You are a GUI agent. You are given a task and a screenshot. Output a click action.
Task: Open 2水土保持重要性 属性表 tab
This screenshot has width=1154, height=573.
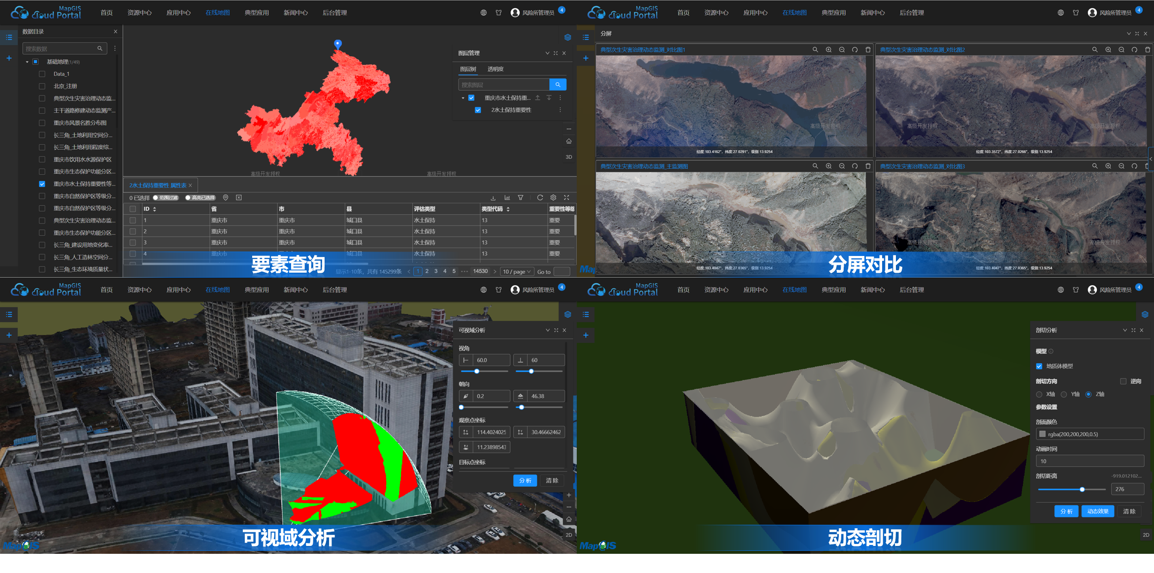[x=158, y=186]
